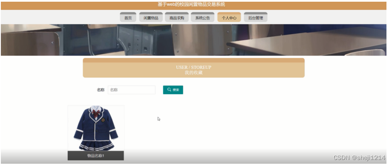Click the site title 基于web的校园闲置物品交易系统
Viewport: 392px width, 165px height.
(x=191, y=5)
